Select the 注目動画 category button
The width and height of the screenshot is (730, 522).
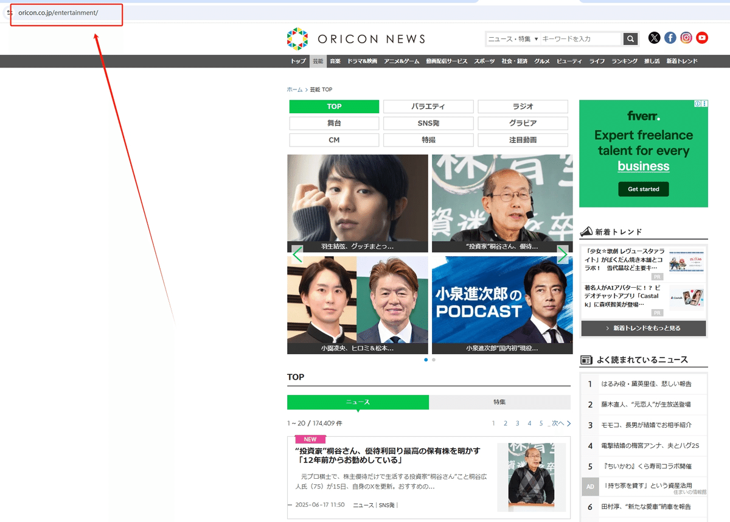pos(523,140)
